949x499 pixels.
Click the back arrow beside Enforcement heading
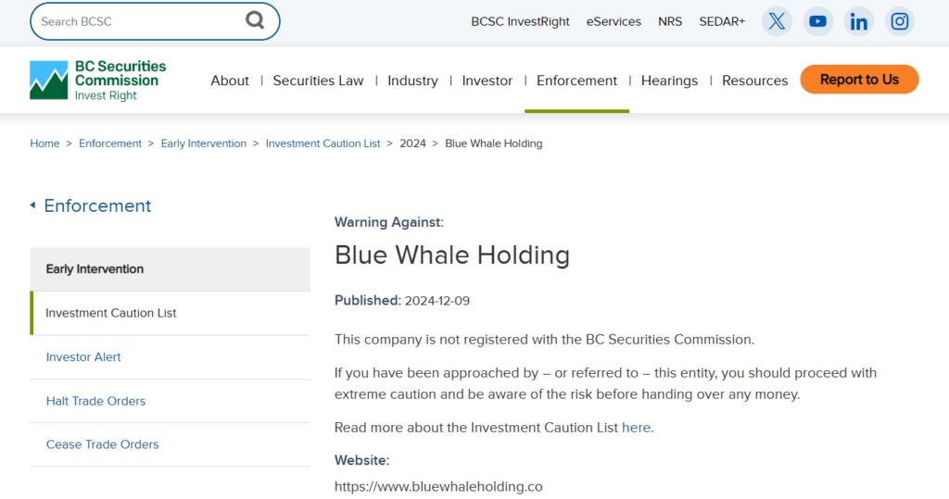click(x=32, y=206)
